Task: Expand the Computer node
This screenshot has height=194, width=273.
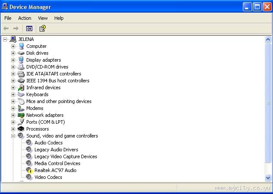Action: [x=13, y=47]
